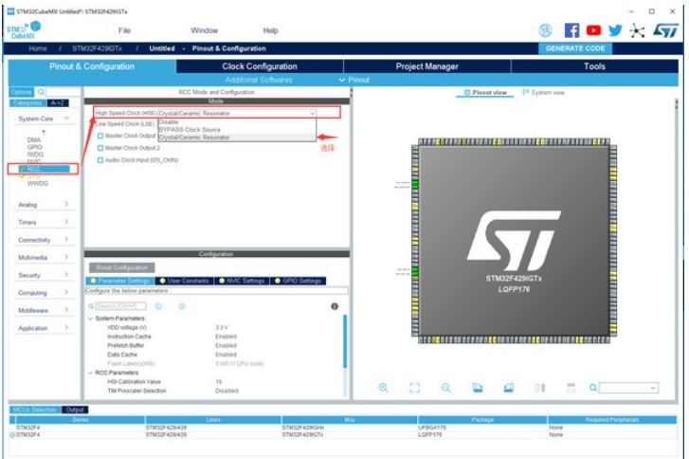
Task: Click the second circular icon beside parameter search
Action: click(182, 306)
